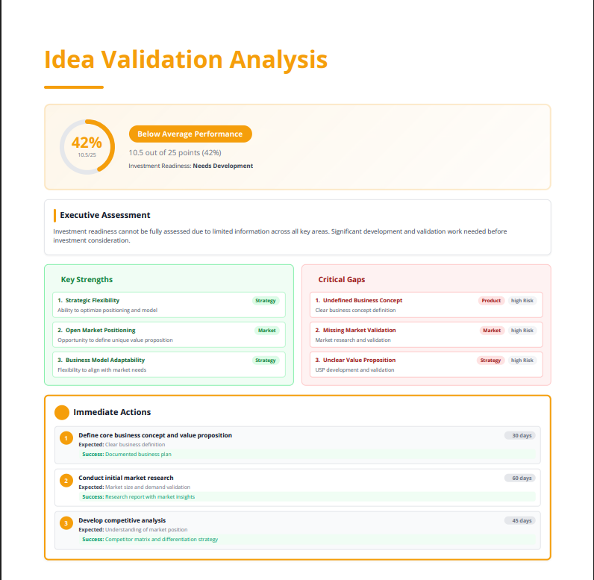The image size is (594, 580).
Task: Click the orange circle icon beside Immediate Actions
Action: 62,412
